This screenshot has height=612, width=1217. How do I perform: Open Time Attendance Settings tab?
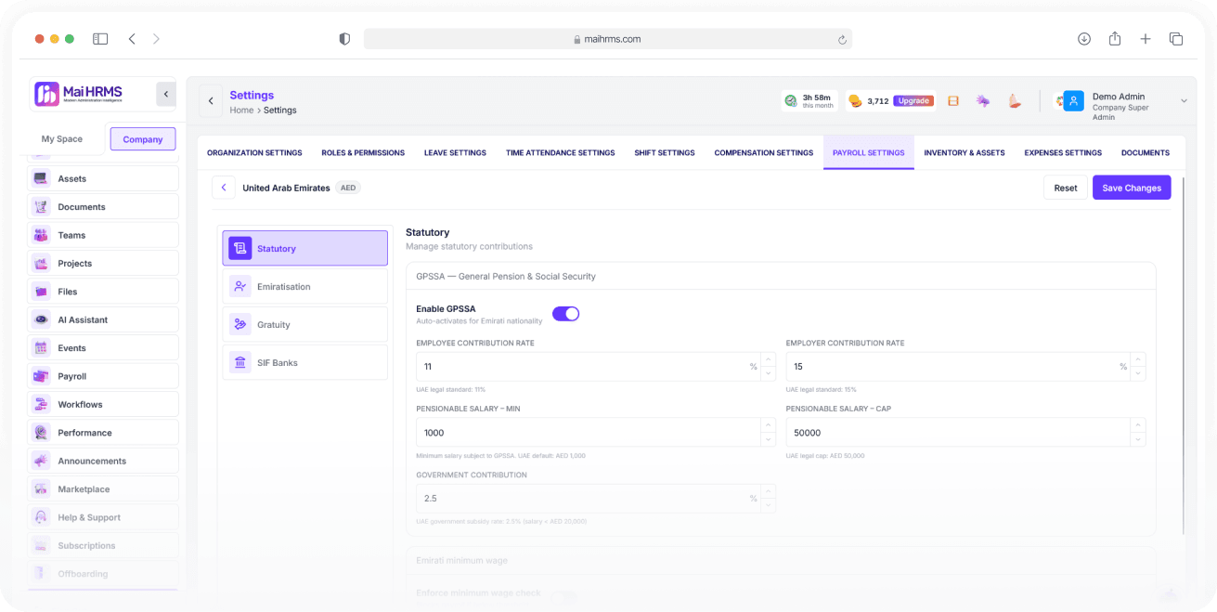click(560, 153)
